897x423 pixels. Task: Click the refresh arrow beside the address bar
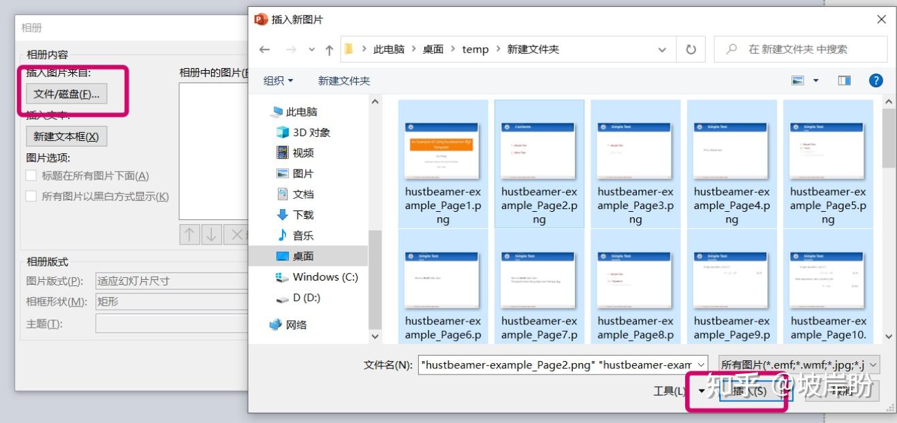689,48
